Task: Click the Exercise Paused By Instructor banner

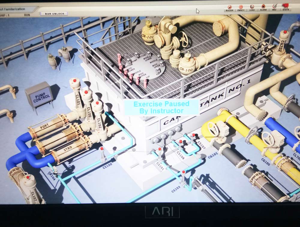Action: [x=161, y=107]
